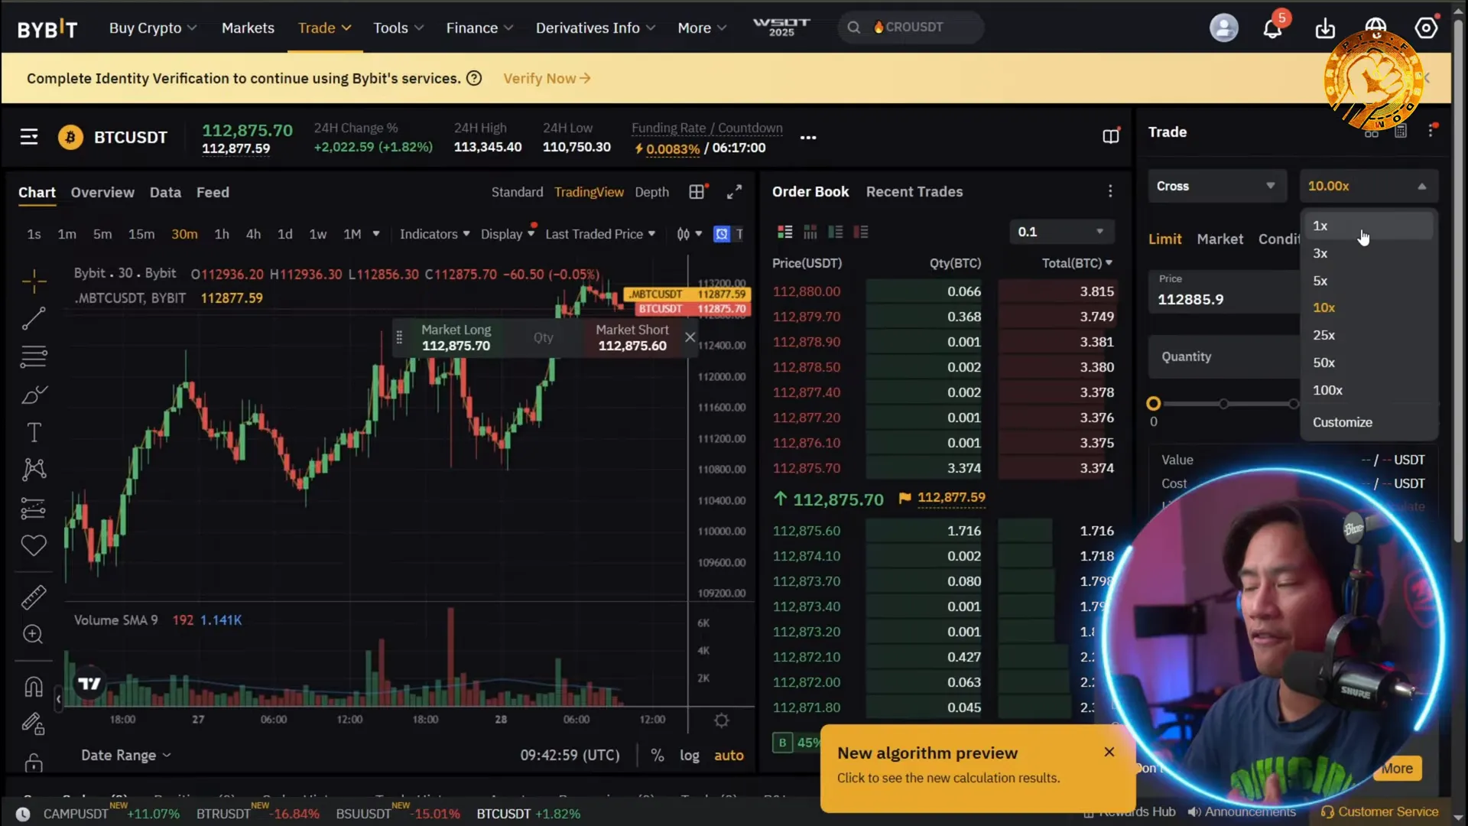This screenshot has height=826, width=1468.
Task: Open the Buy Crypto menu
Action: tap(153, 28)
